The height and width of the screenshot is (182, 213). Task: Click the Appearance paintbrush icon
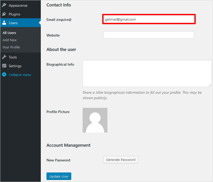[x=4, y=5]
